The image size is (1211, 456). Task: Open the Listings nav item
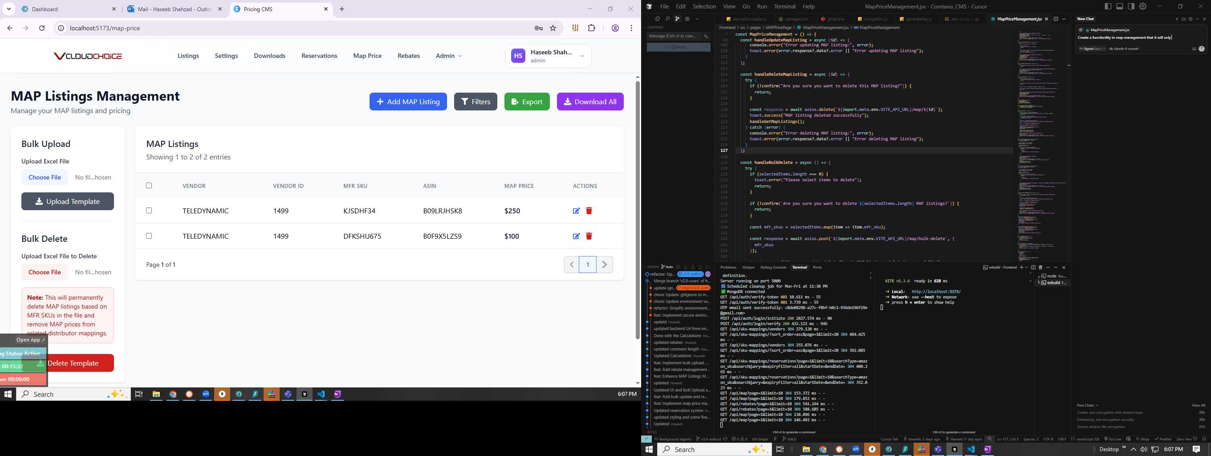(x=188, y=56)
